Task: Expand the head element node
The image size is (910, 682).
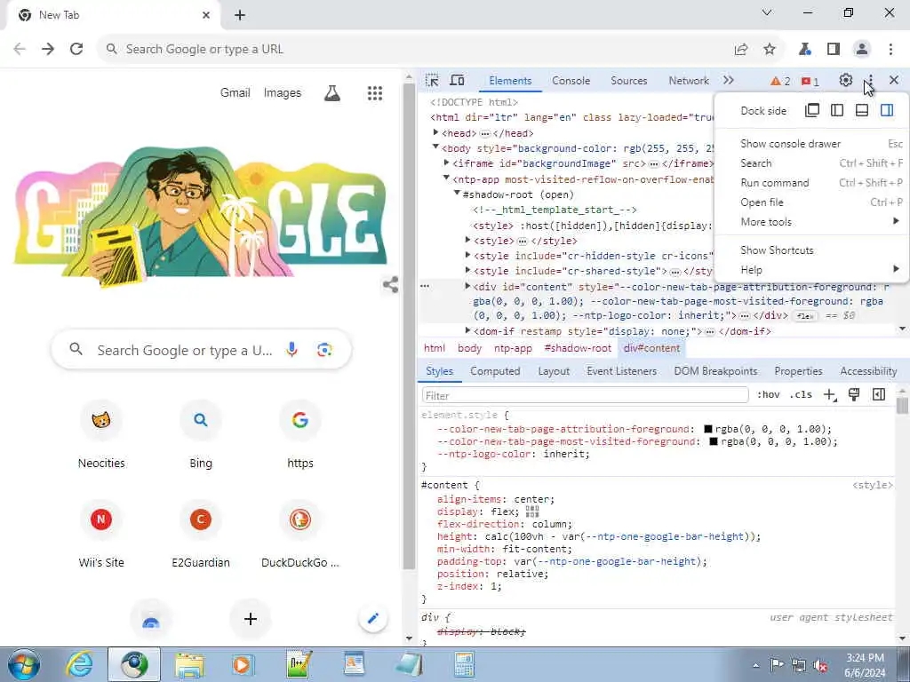Action: pos(435,133)
